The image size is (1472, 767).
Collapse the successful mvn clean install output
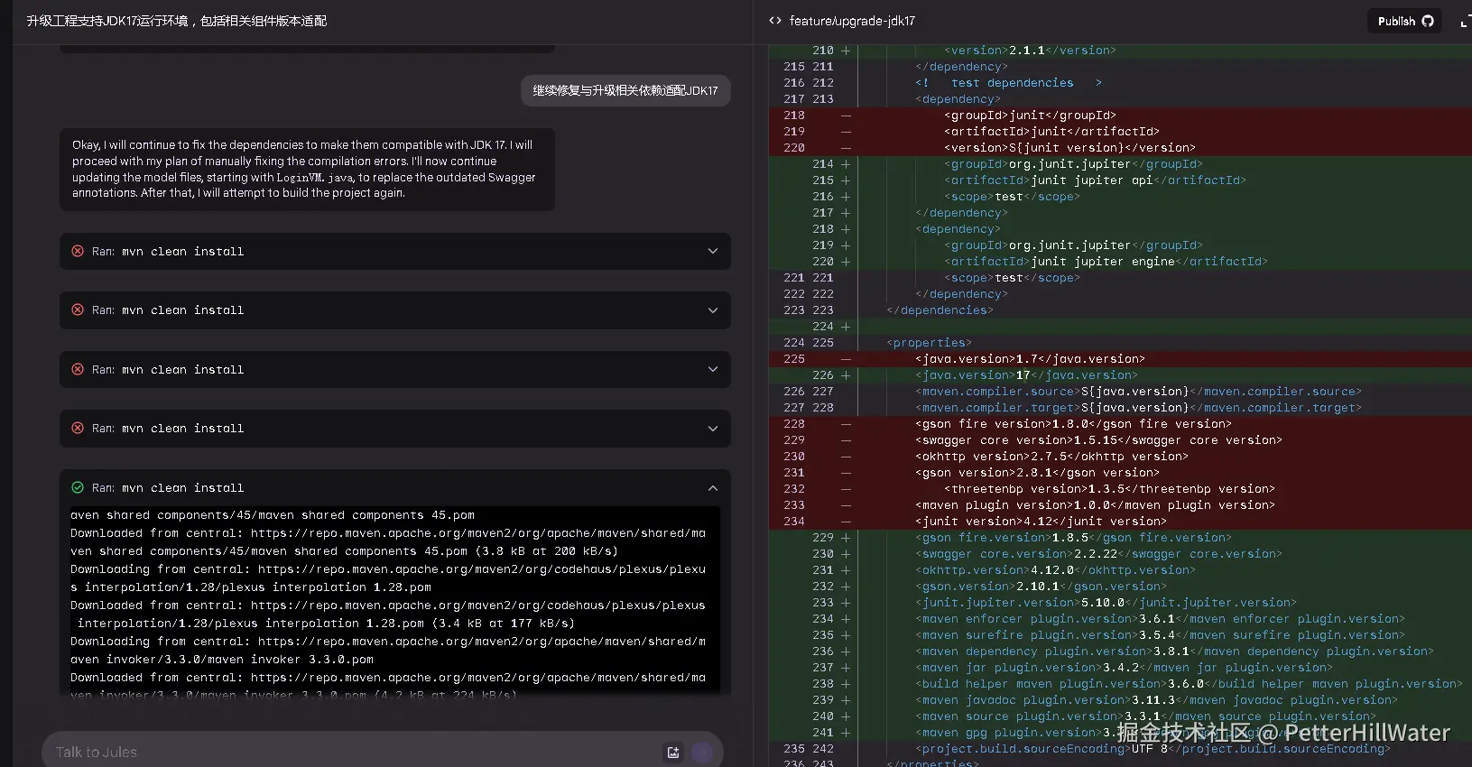pyautogui.click(x=713, y=488)
